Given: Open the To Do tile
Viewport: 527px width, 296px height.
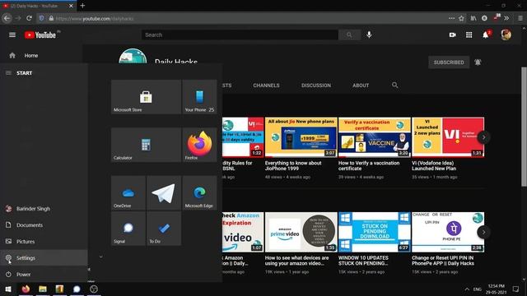Looking at the screenshot, I should click(x=164, y=229).
